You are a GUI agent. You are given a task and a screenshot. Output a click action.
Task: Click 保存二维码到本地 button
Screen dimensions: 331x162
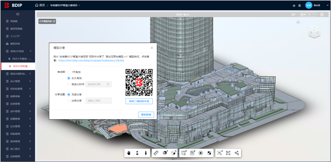[139, 101]
